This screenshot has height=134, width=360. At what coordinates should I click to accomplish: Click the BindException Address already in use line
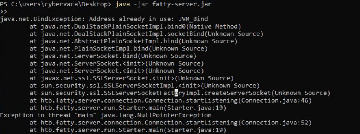(104, 19)
